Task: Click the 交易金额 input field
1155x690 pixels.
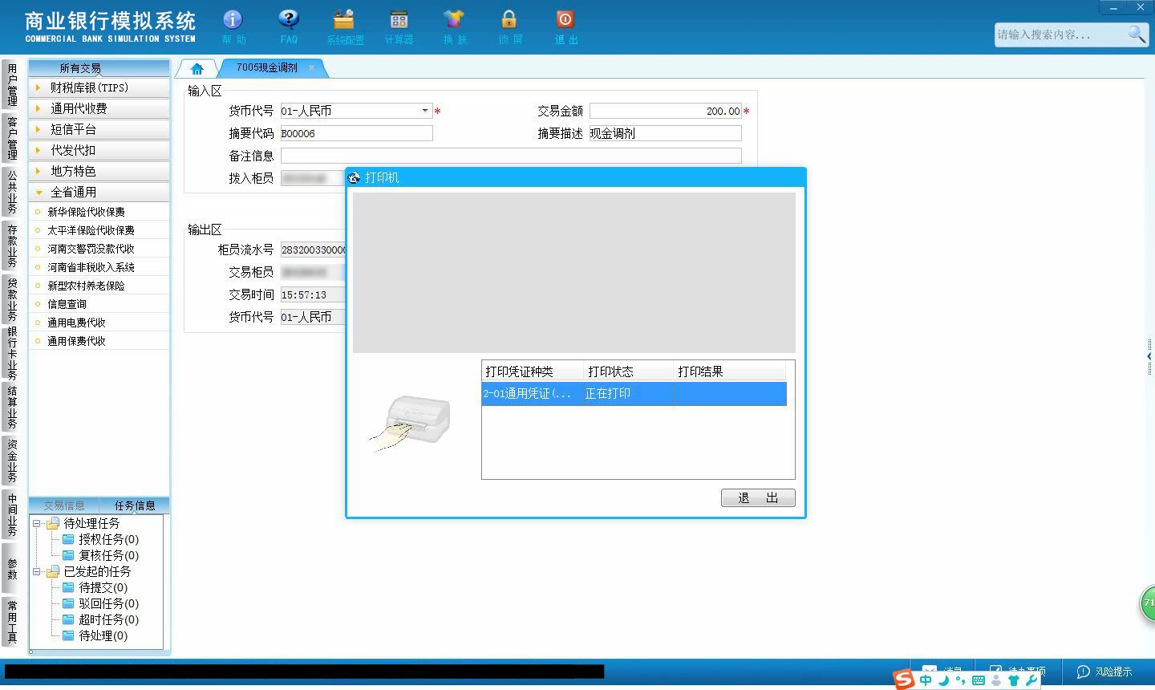Action: (x=666, y=111)
